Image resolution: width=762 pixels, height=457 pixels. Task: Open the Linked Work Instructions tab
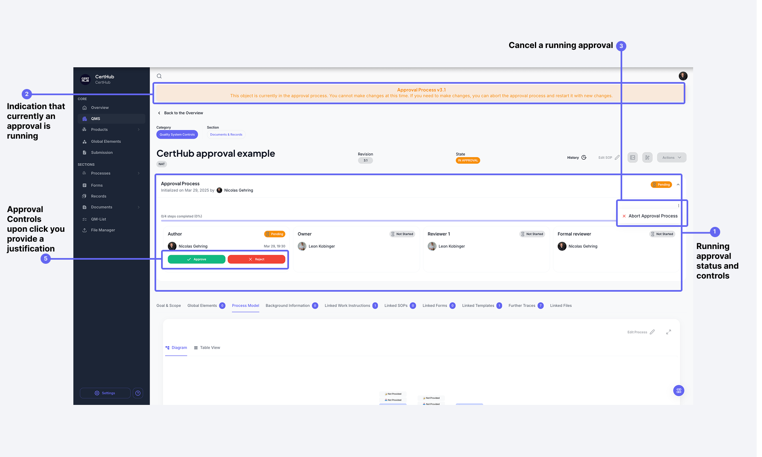[x=347, y=306]
